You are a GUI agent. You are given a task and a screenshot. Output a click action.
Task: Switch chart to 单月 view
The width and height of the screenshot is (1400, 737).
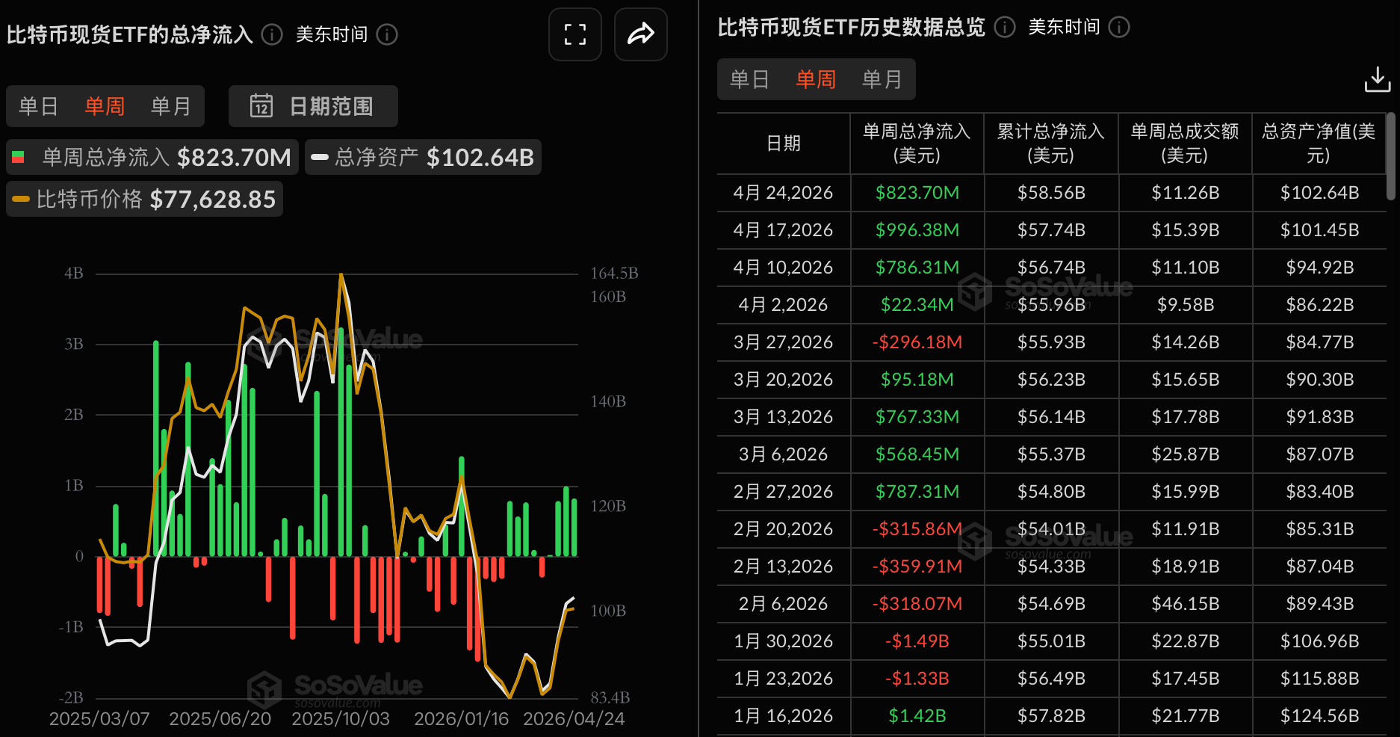(170, 106)
